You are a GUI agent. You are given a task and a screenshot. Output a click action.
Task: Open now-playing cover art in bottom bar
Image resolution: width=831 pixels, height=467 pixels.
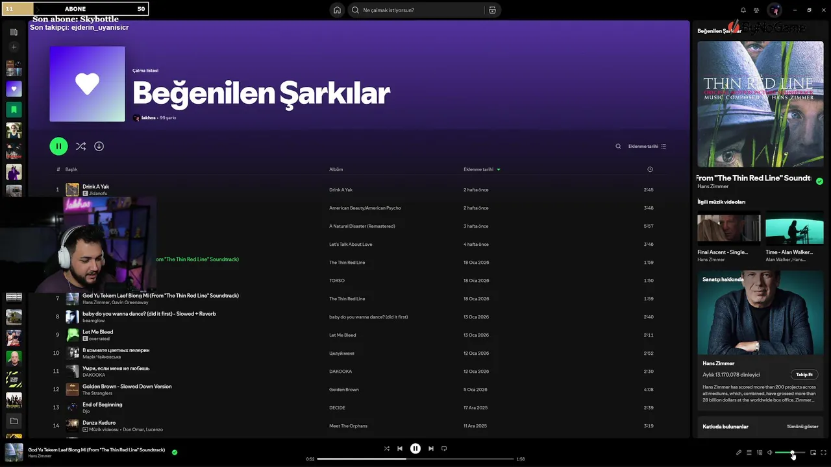[14, 452]
